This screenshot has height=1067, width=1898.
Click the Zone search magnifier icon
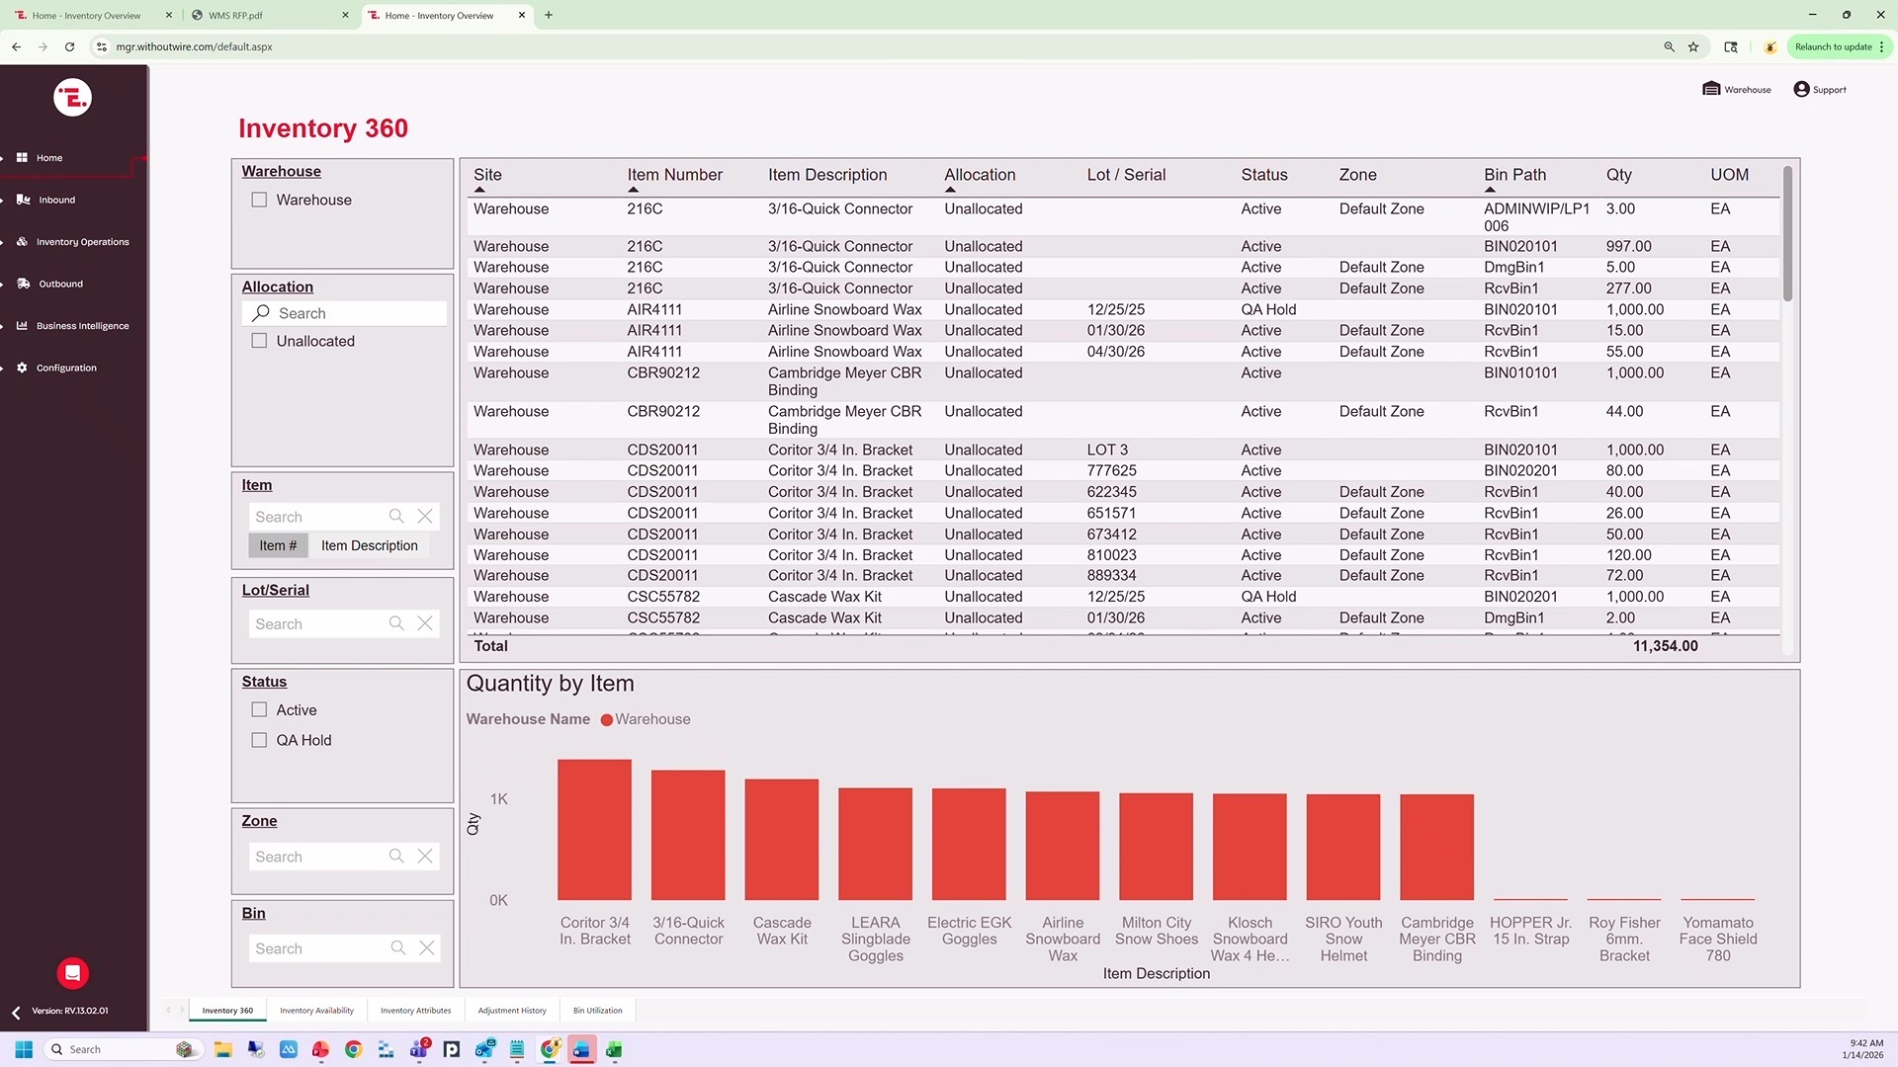(x=396, y=857)
